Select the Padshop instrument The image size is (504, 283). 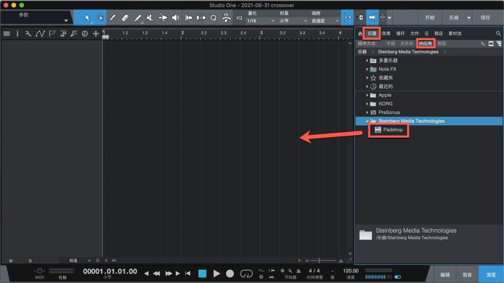point(389,130)
